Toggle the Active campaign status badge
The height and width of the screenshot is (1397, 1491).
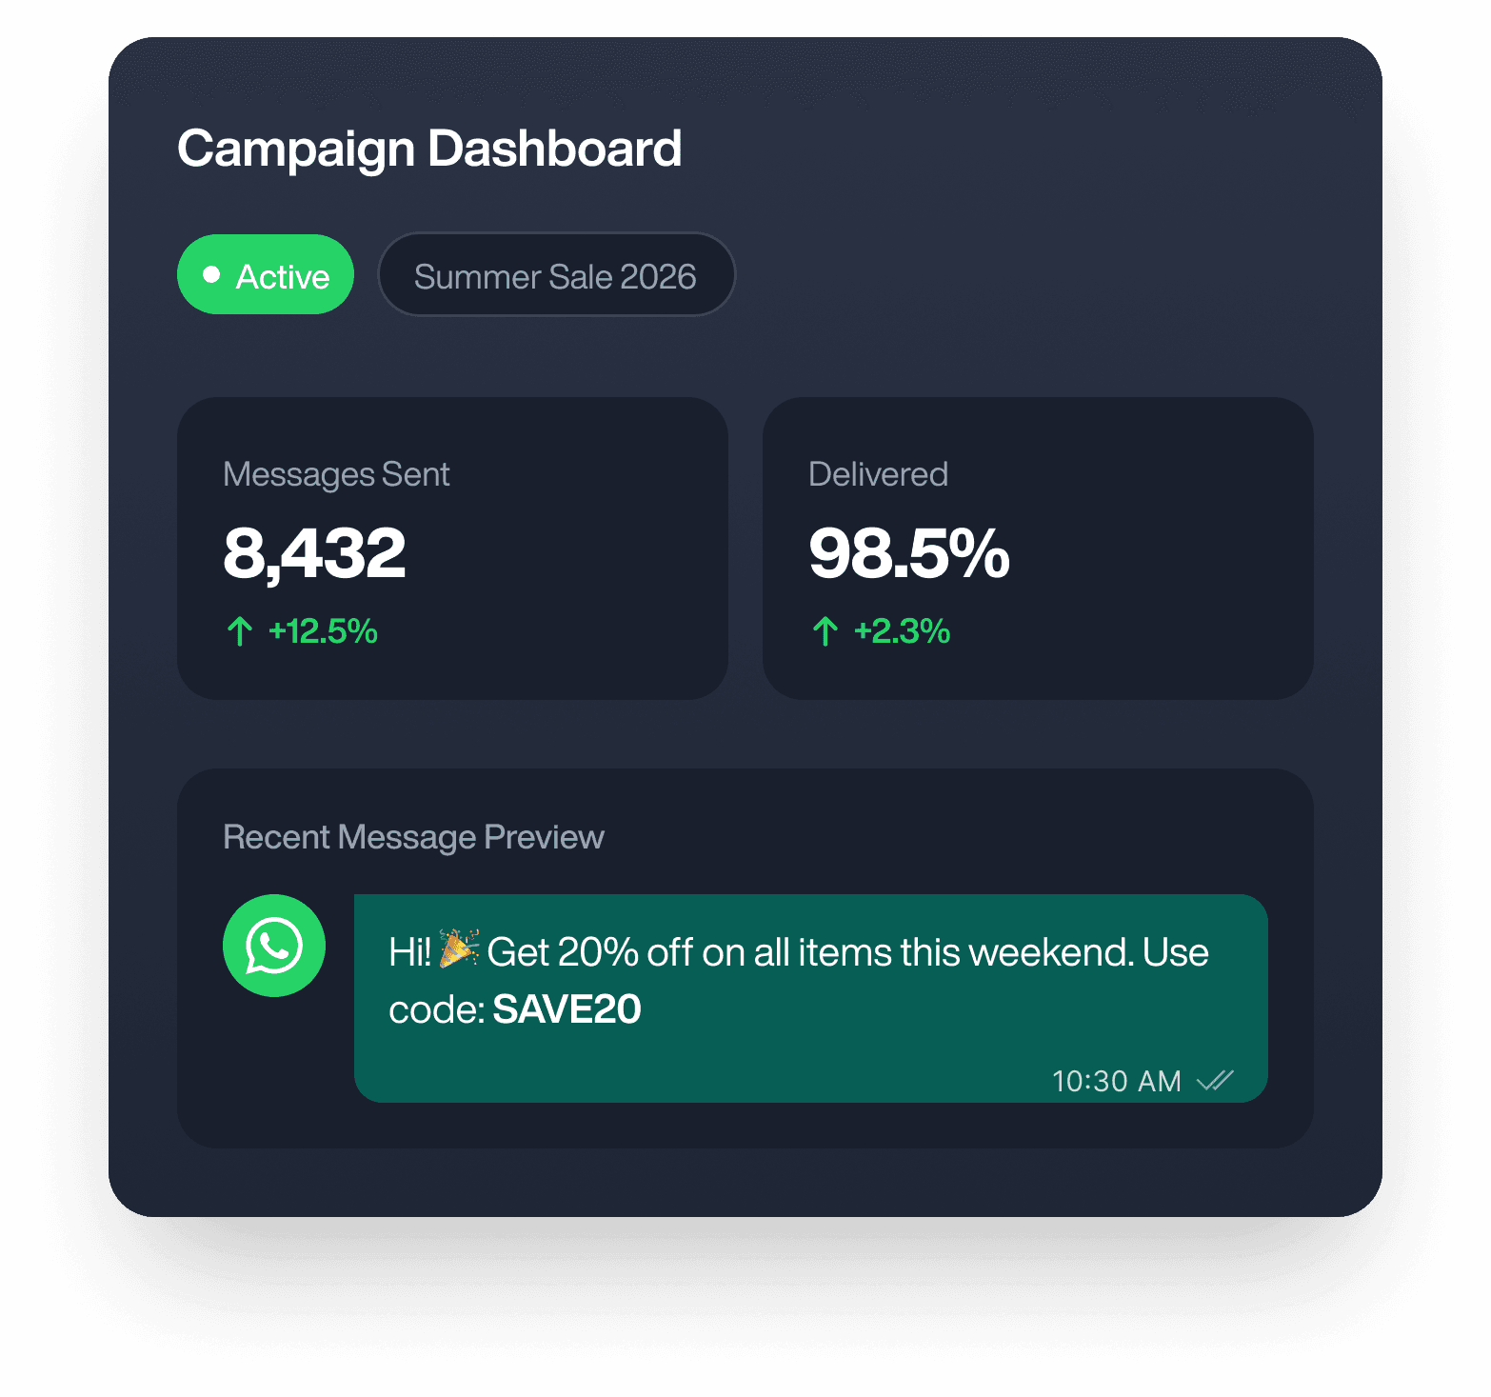(x=266, y=274)
